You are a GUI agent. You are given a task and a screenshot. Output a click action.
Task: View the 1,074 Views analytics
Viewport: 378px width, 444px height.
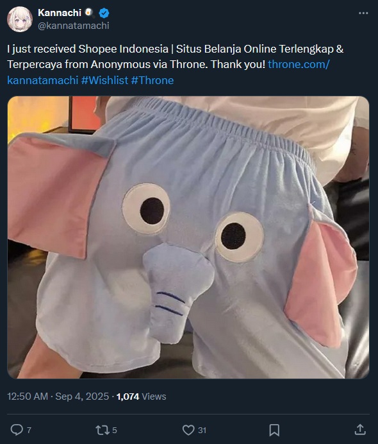tap(142, 397)
